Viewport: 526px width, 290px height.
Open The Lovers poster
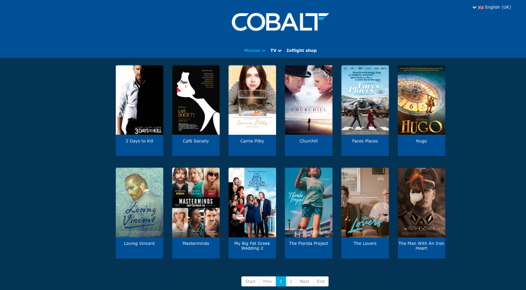(x=365, y=203)
